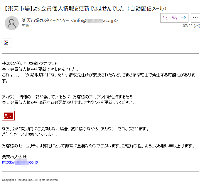Screen dimensions: 204x187
Task: Click the line どうぞよろしくお願いいたします。
Action: [x=30, y=134]
